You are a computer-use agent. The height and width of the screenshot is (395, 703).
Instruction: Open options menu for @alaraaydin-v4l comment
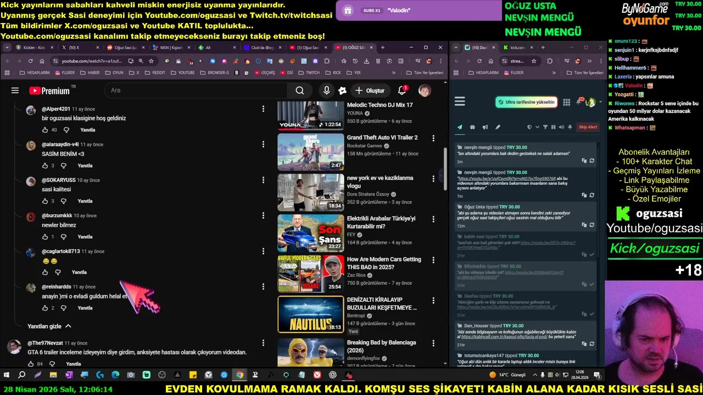[263, 144]
